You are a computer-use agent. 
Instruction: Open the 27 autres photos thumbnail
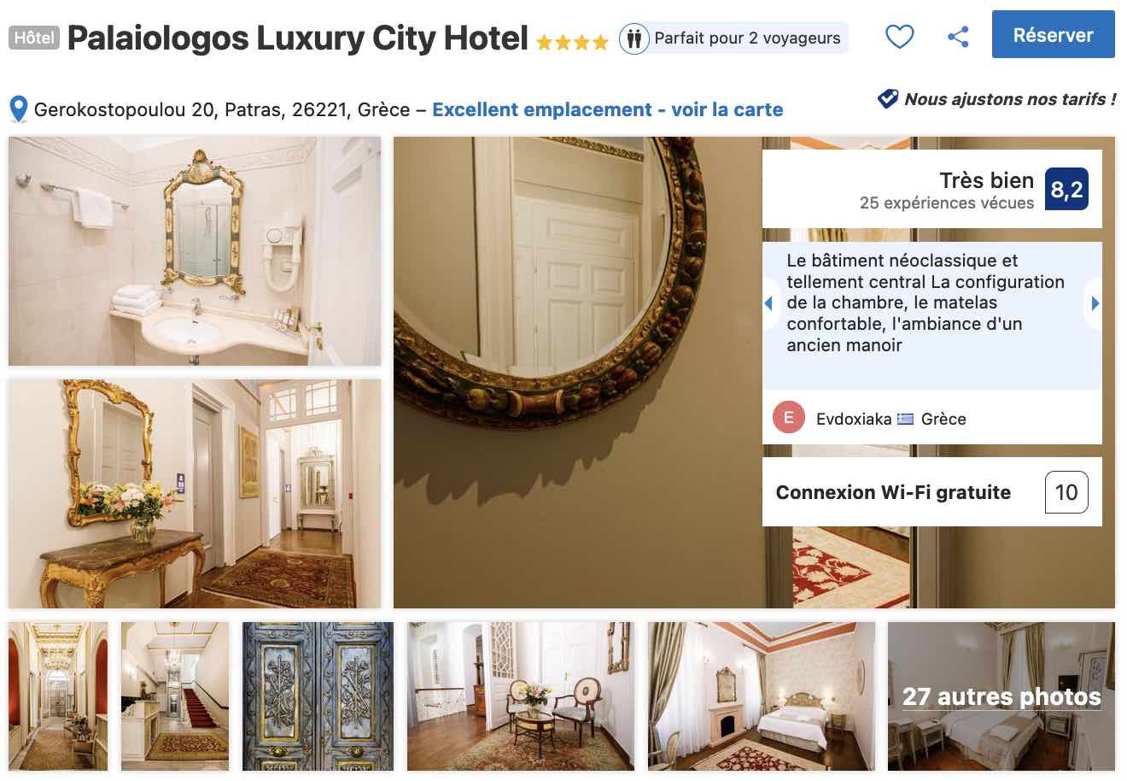tap(1001, 696)
